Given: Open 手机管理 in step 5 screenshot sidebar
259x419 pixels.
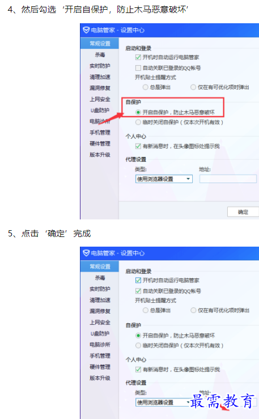Looking at the screenshot, I should [x=100, y=355].
